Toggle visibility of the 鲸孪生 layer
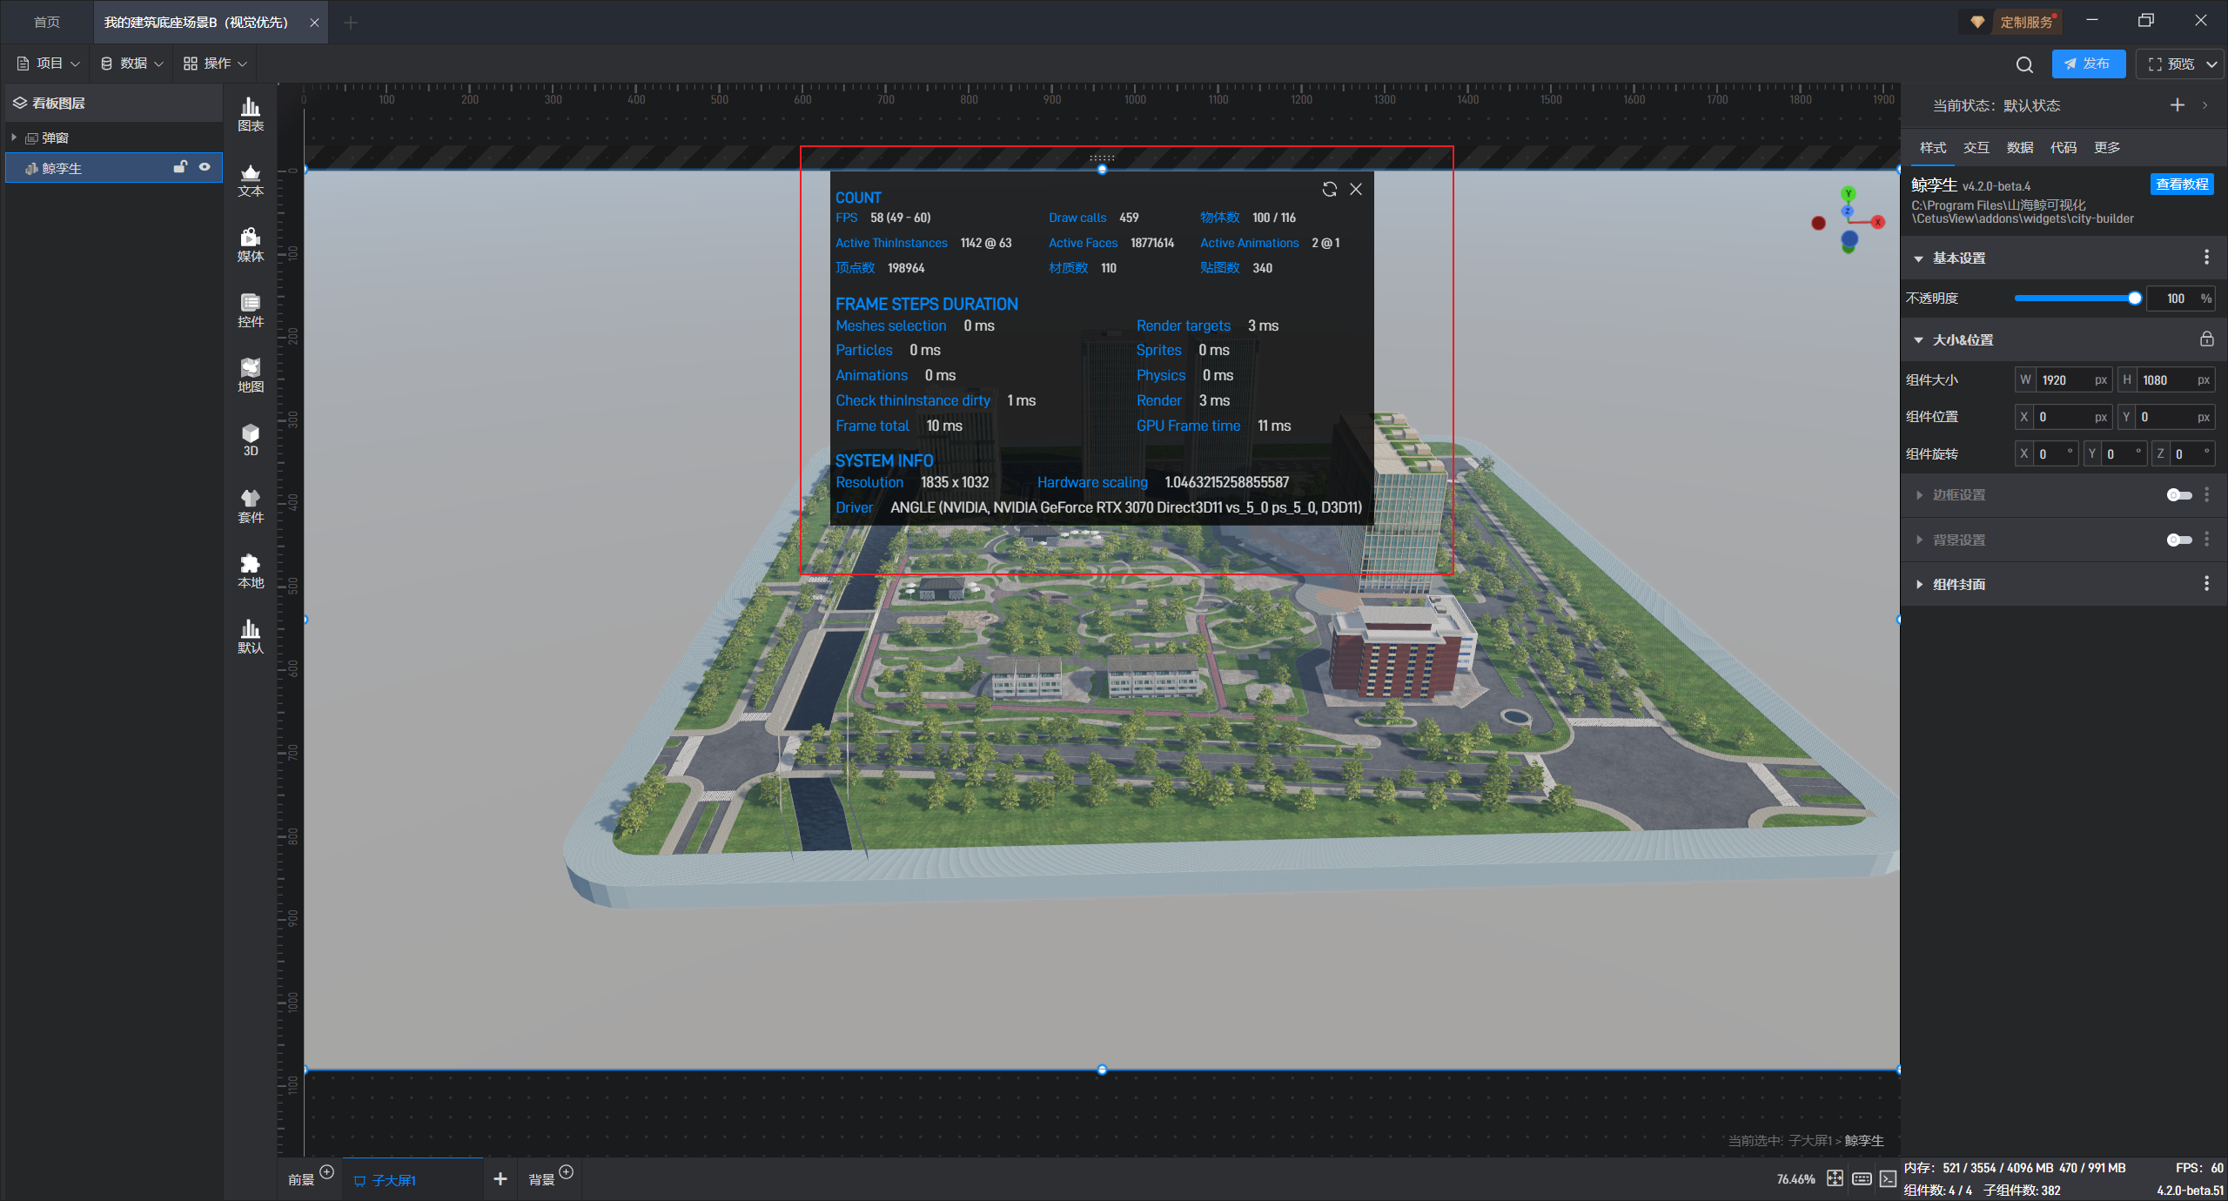This screenshot has height=1201, width=2228. point(205,167)
